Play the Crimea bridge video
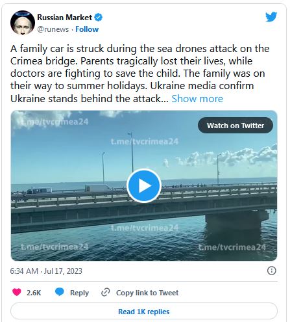 [x=144, y=186]
